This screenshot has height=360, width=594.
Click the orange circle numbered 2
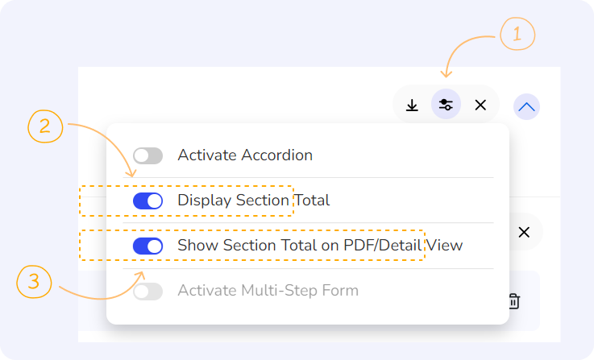45,126
